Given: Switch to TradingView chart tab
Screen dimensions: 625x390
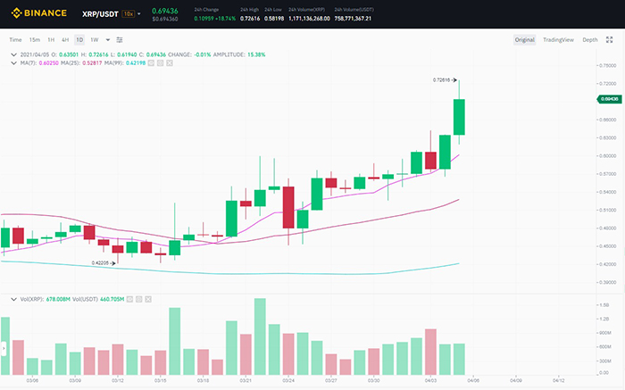Looking at the screenshot, I should pyautogui.click(x=558, y=40).
